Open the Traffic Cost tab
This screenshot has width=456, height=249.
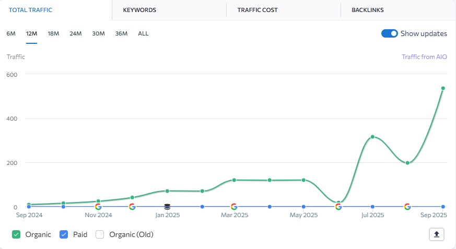point(258,10)
